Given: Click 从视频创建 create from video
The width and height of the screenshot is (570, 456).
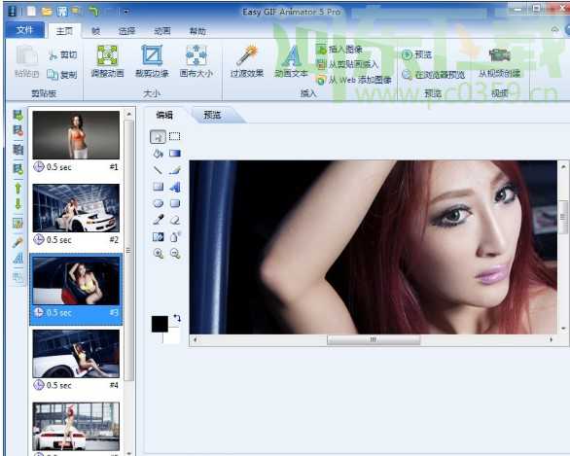Looking at the screenshot, I should tap(499, 62).
